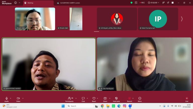The width and height of the screenshot is (193, 109).
Task: Select Intan Purnama sari IP avatar tile
Action: click(158, 19)
